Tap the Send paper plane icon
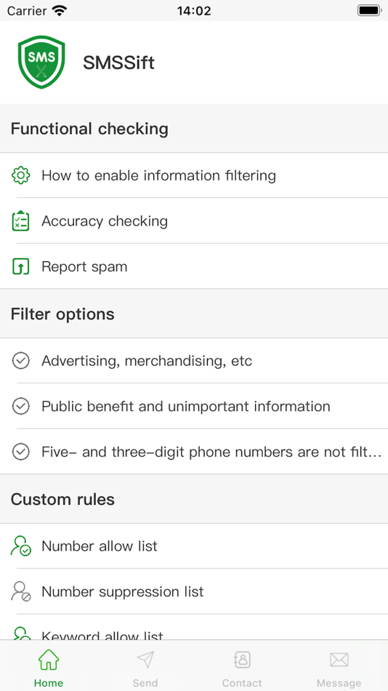Screen dimensions: 388x691 145,660
